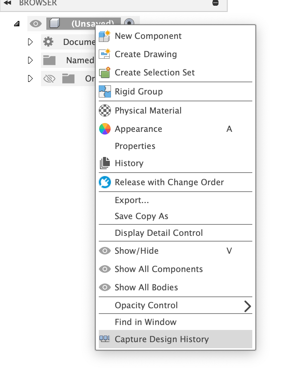Select the New Component icon
Screen dimensions: 307x381
105,36
